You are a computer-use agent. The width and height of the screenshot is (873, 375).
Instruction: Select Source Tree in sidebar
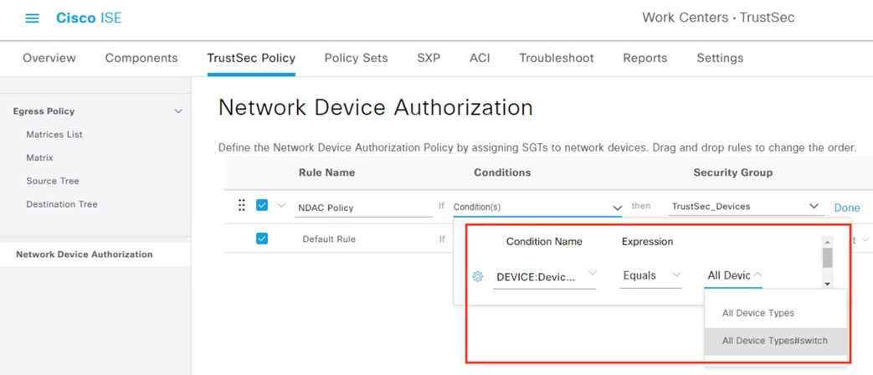[53, 181]
